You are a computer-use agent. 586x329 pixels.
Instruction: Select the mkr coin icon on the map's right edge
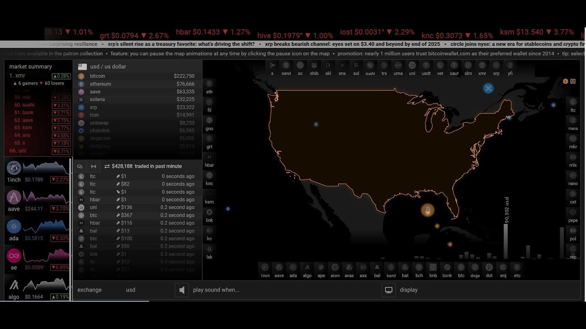coord(573,138)
